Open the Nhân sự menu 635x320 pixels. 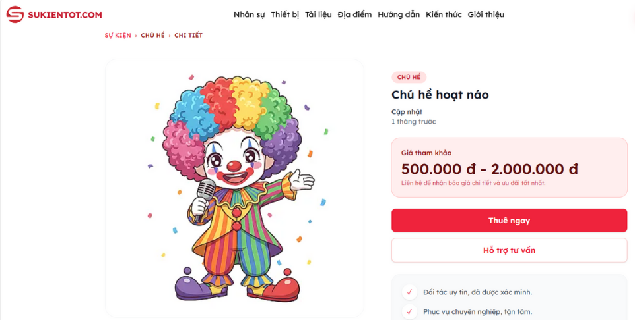coord(249,14)
